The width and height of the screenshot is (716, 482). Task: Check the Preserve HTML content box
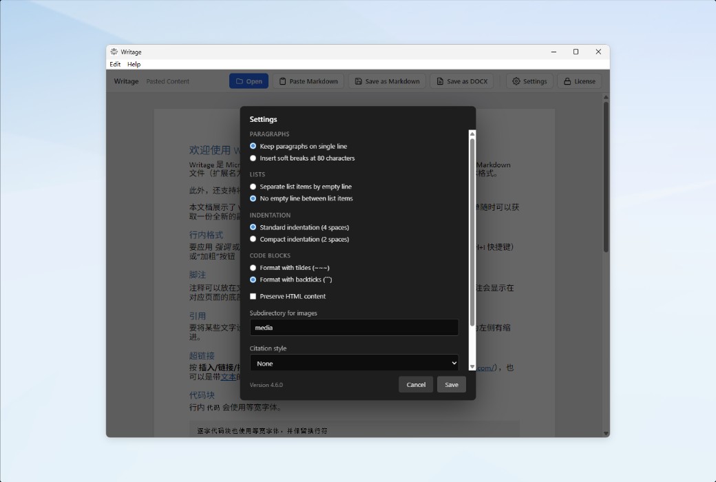point(253,296)
